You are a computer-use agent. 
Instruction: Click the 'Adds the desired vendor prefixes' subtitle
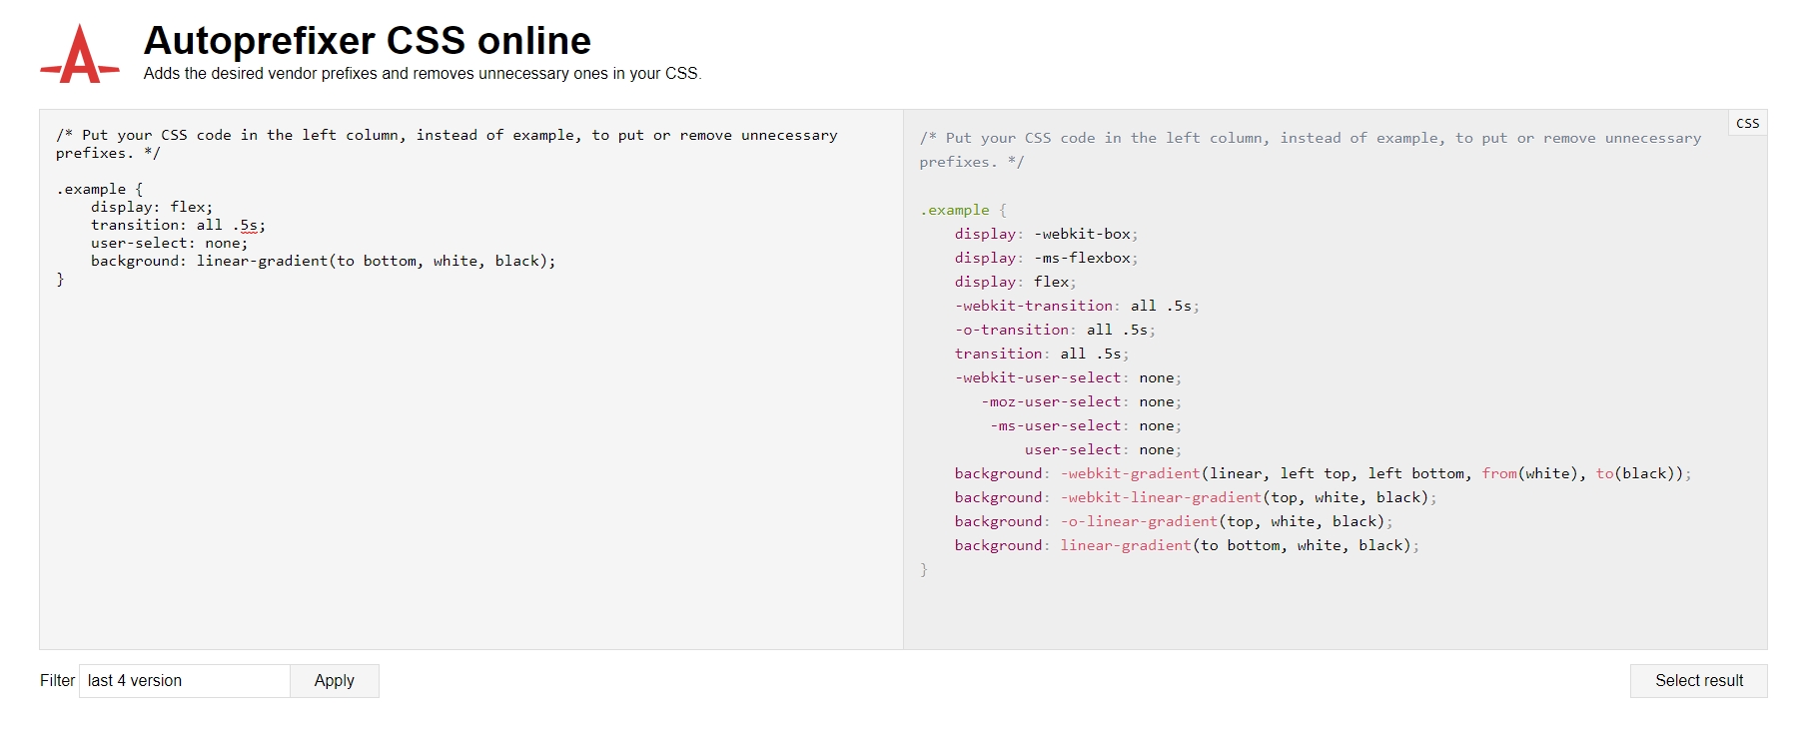pos(423,74)
